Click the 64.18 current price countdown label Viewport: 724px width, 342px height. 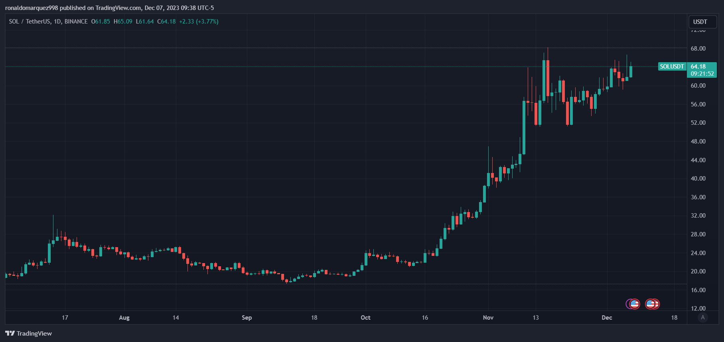702,70
